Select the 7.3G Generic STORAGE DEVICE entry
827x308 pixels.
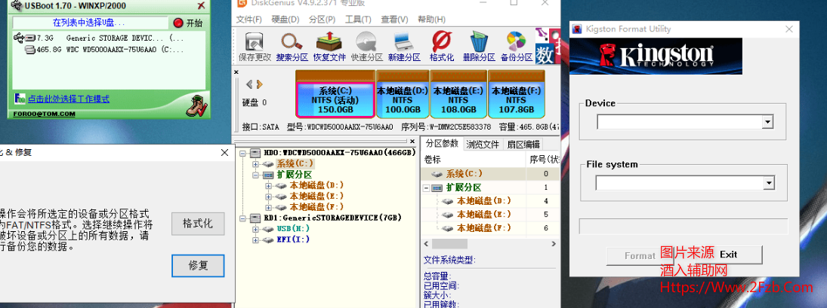pyautogui.click(x=98, y=38)
